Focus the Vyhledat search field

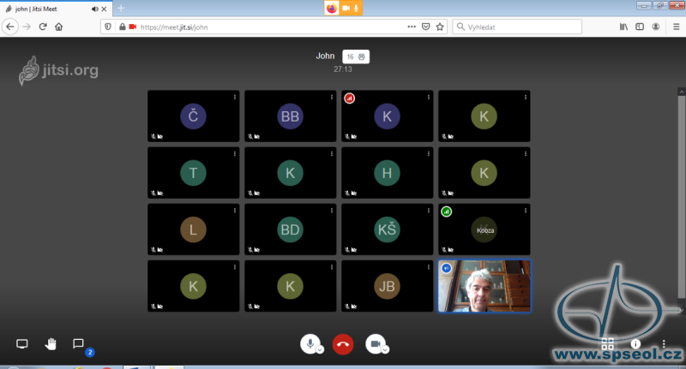[517, 27]
